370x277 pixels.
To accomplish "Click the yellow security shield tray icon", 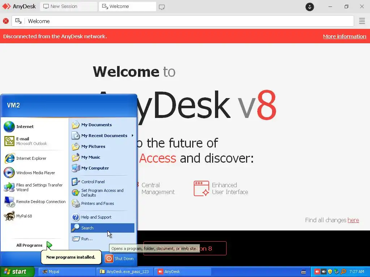I will (330, 272).
